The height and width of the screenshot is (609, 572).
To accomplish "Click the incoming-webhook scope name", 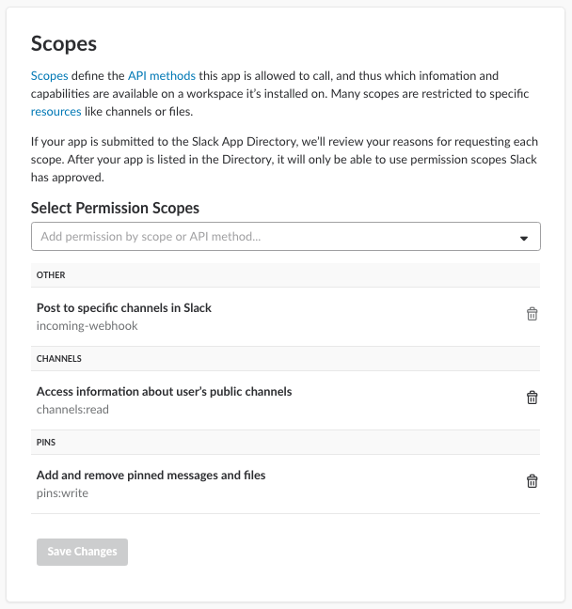I will [x=87, y=326].
